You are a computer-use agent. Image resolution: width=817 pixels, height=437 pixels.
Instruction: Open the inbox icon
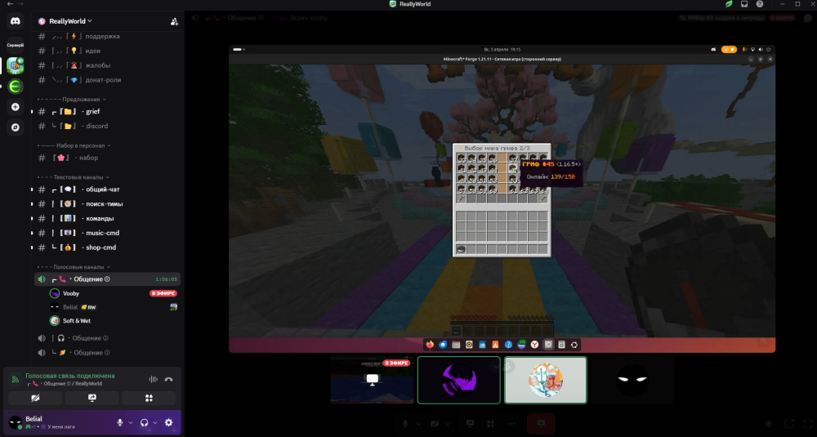(x=744, y=3)
